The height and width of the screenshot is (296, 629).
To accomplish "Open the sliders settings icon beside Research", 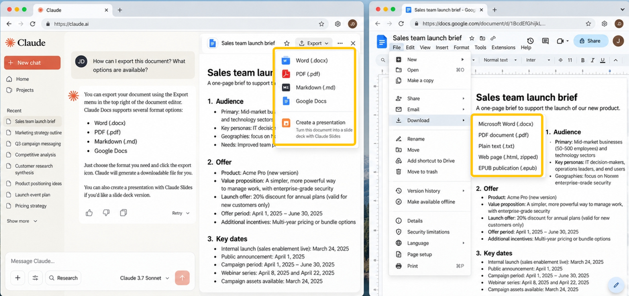I will (x=35, y=278).
